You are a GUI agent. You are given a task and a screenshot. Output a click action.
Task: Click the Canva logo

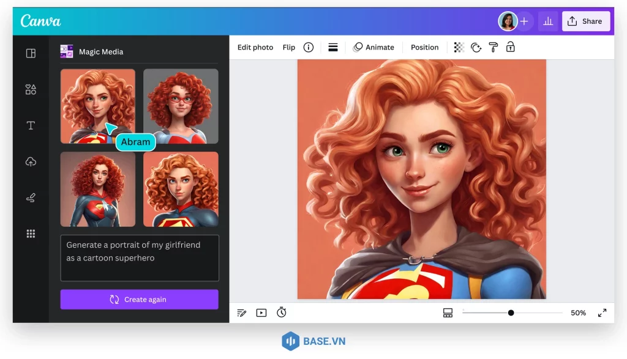41,21
